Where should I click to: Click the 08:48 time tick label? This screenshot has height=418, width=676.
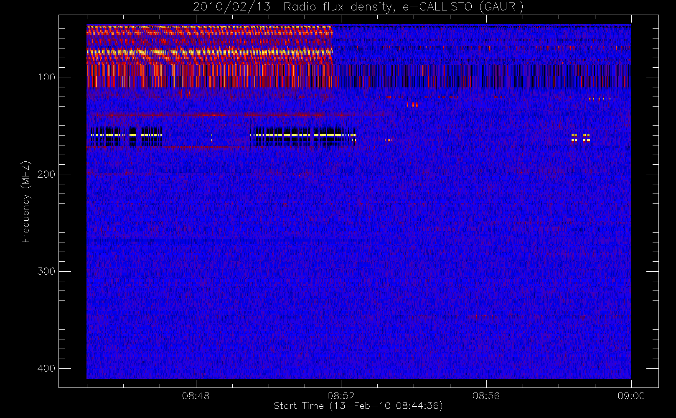click(x=196, y=396)
